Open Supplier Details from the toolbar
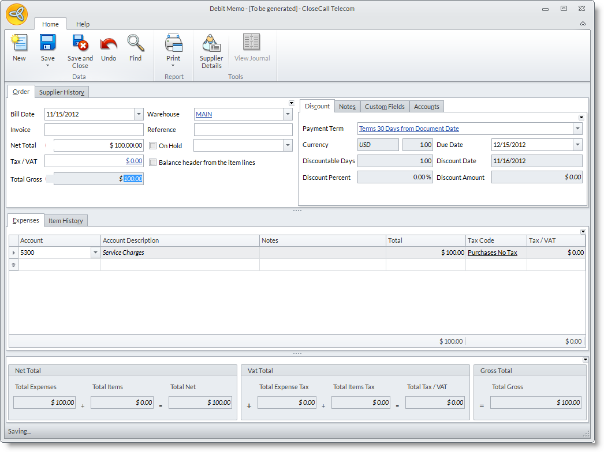The image size is (604, 452). tap(211, 43)
